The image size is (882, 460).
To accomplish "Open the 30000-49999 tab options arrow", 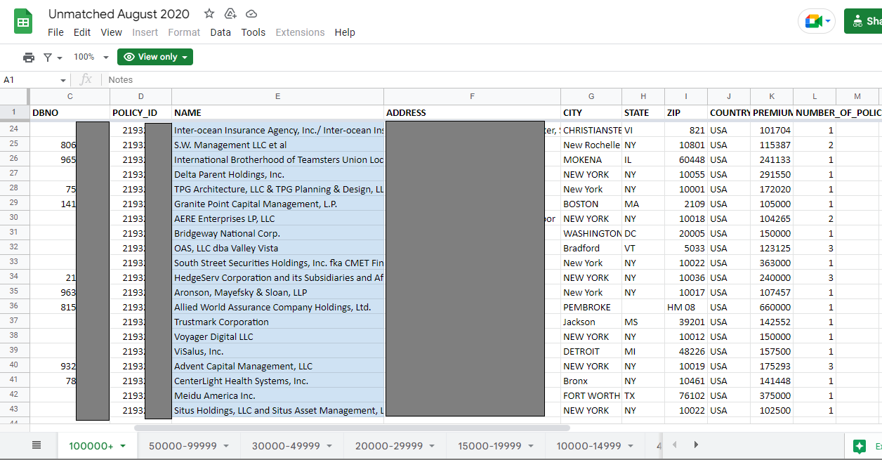I will (329, 446).
